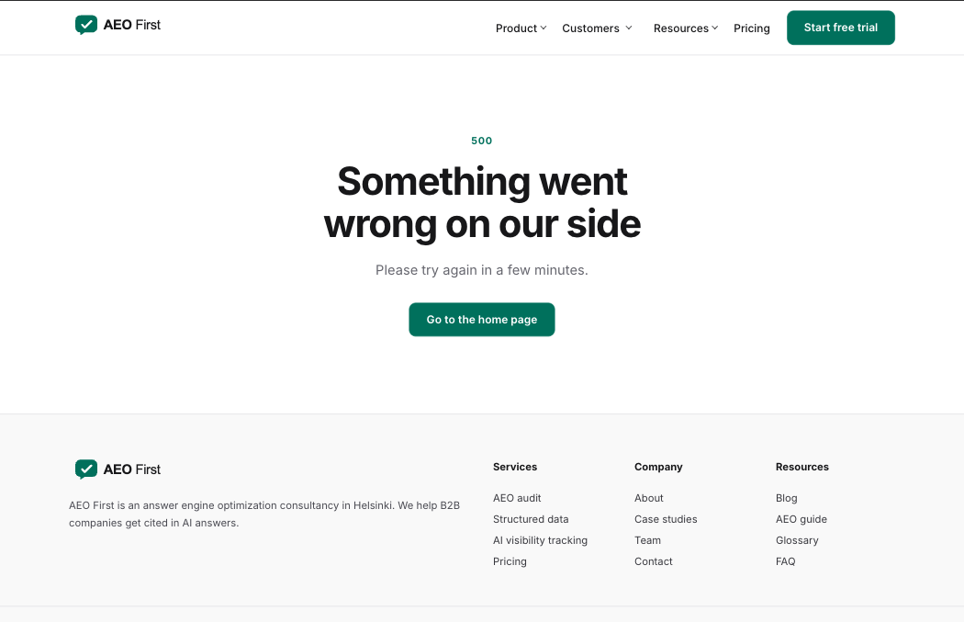Expand the Resources dropdown chevron in header

click(x=715, y=28)
